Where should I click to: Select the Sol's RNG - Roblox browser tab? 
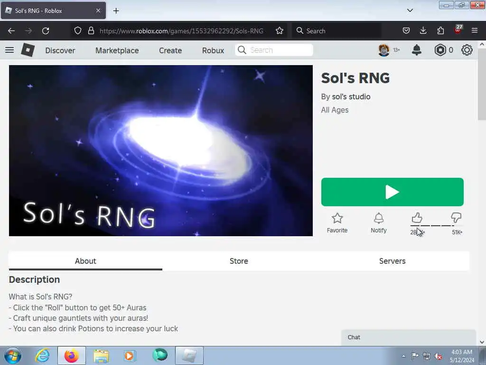[x=53, y=10]
